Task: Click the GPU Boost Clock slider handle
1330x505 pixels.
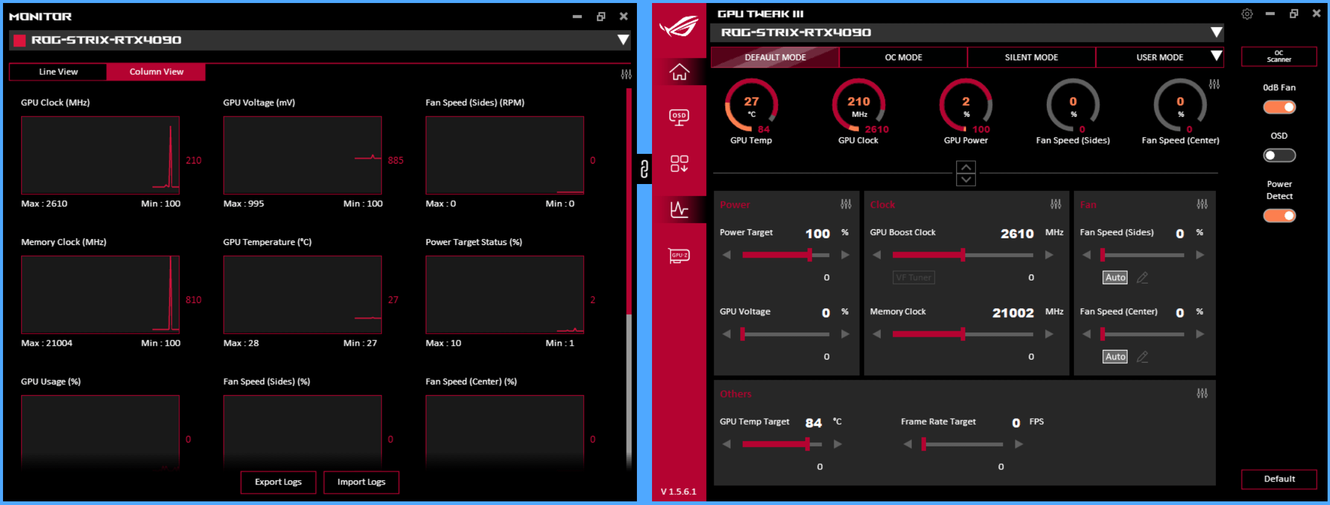Action: point(963,255)
